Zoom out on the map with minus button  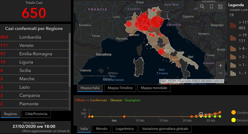(x=221, y=73)
